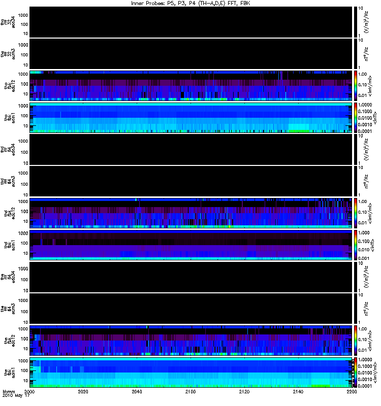Select the tha fbk scm1 panel label
The width and height of the screenshot is (381, 406).
tap(10, 118)
